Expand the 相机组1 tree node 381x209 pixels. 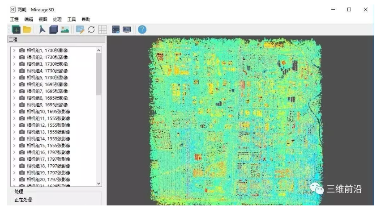[13, 50]
